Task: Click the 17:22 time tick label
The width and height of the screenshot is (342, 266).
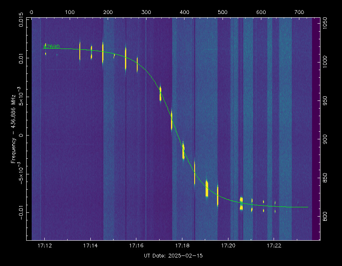Action: coord(274,245)
